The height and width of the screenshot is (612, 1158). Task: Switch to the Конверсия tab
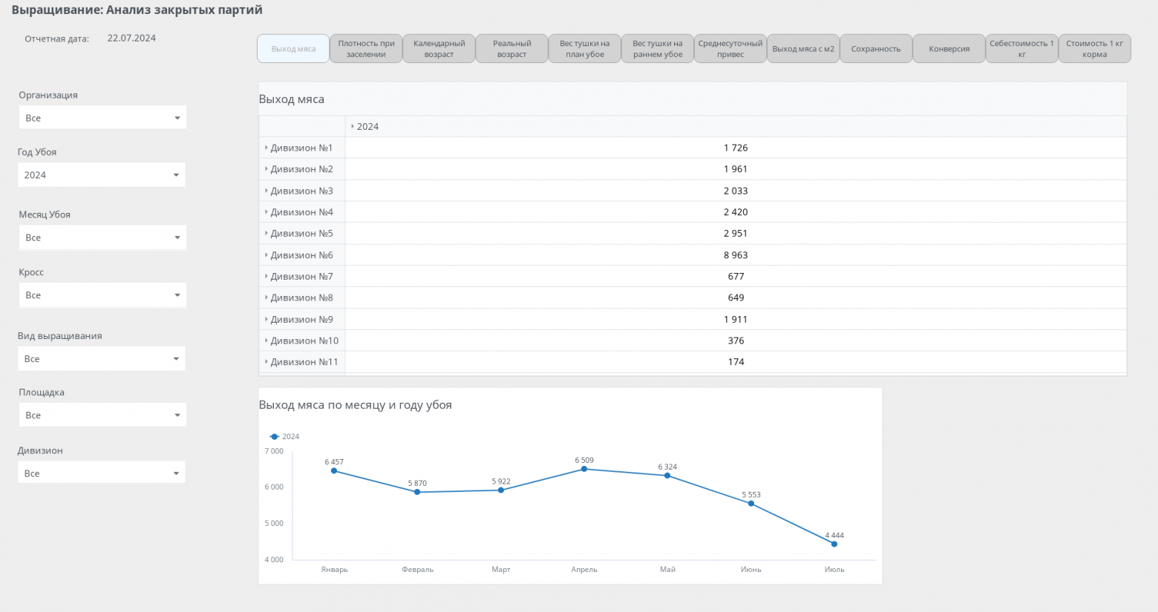[949, 49]
